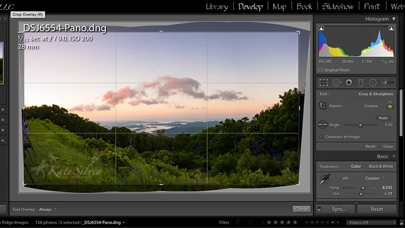
Task: Collapse the Basic panel triangle
Action: click(x=393, y=156)
